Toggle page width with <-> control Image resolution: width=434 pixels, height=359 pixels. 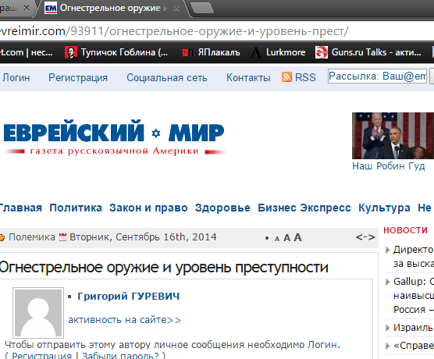coord(365,237)
